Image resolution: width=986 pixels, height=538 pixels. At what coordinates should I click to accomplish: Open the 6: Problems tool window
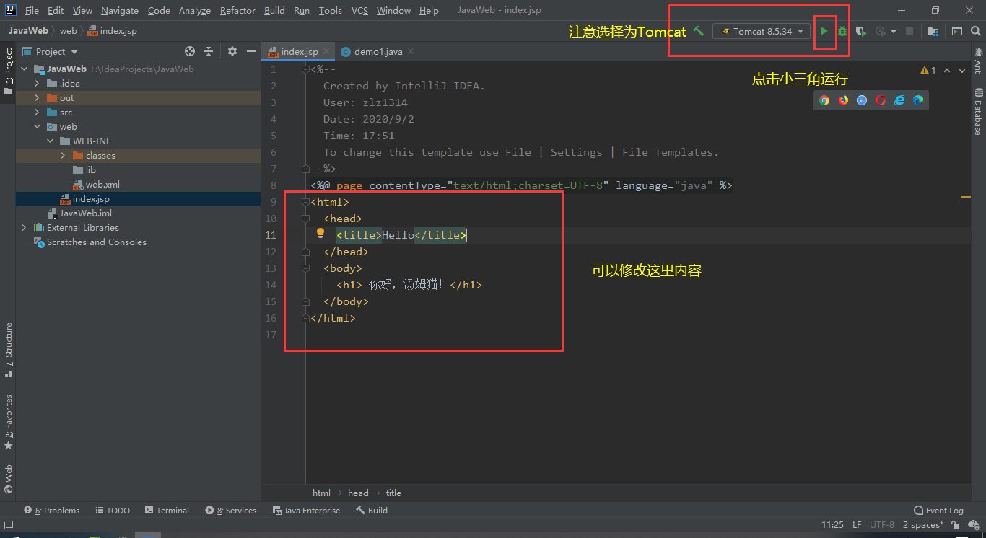pos(52,510)
